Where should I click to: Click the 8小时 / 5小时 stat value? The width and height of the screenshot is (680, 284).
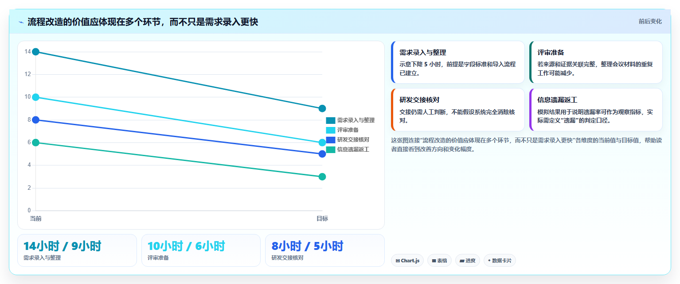click(x=307, y=246)
